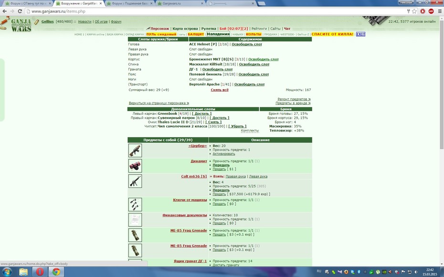The height and width of the screenshot is (277, 444).
Task: Click the Динамит item thumbnail
Action: point(135,165)
